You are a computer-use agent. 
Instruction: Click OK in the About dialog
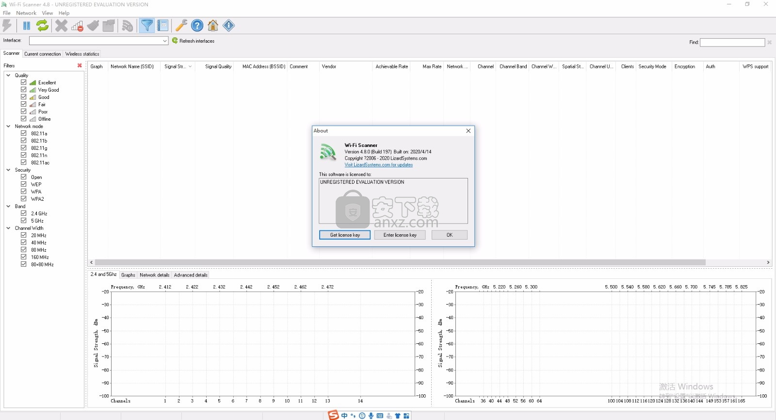[450, 235]
